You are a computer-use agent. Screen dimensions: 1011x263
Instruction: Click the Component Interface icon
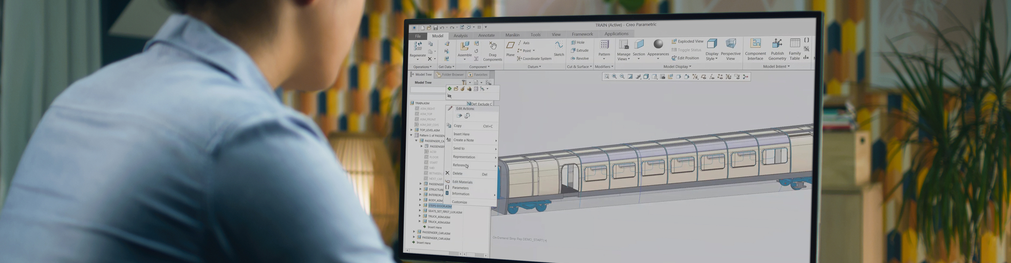tap(756, 44)
